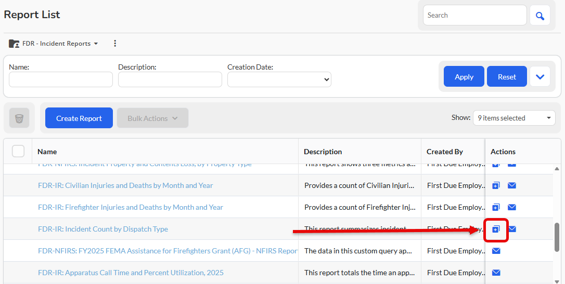Click the Create Report button

(79, 118)
